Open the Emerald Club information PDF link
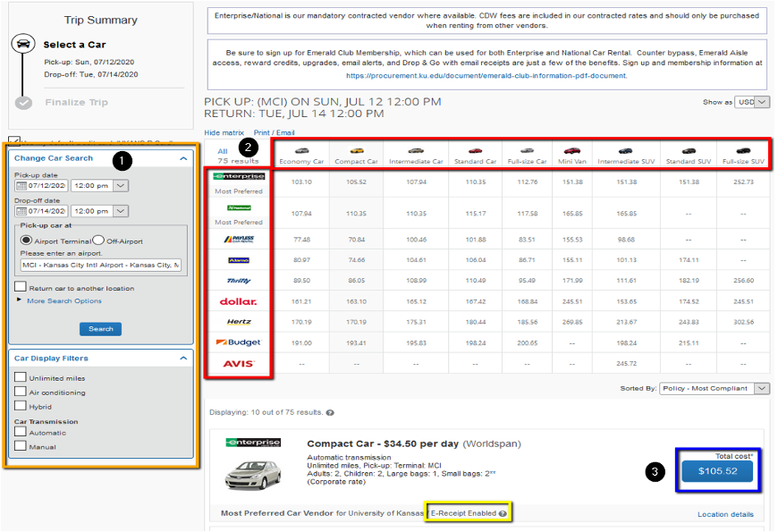Image resolution: width=778 pixels, height=532 pixels. pyautogui.click(x=486, y=76)
